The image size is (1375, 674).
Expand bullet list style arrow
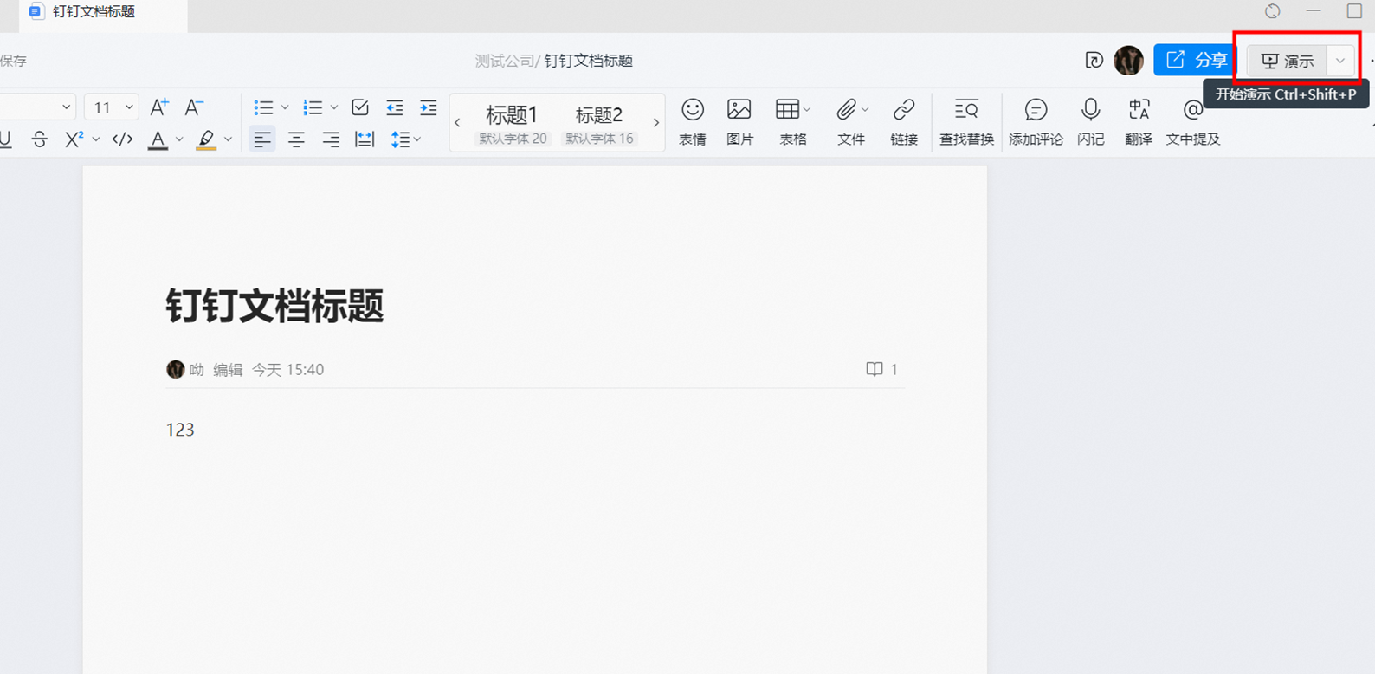click(x=285, y=108)
